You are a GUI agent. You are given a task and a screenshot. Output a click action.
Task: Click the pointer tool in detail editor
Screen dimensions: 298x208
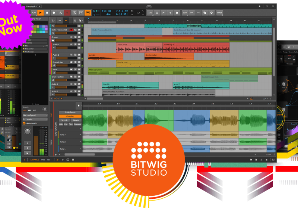coord(79,106)
